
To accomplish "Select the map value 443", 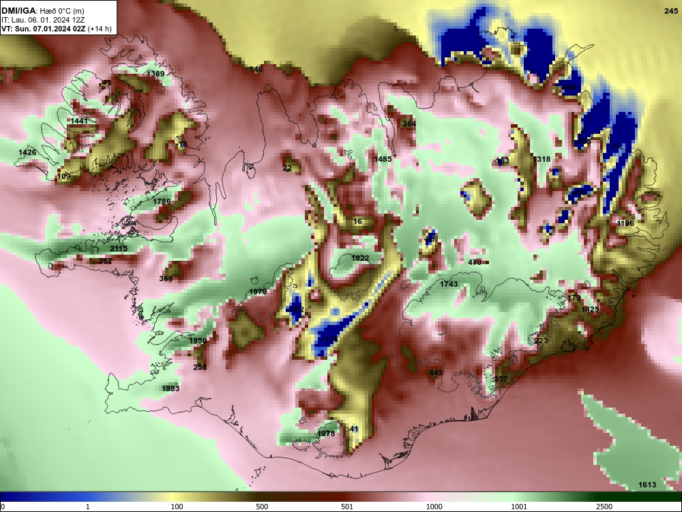I will coord(436,373).
